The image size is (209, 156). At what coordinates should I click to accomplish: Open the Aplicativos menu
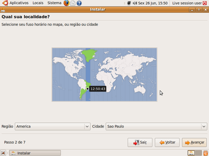19,3
